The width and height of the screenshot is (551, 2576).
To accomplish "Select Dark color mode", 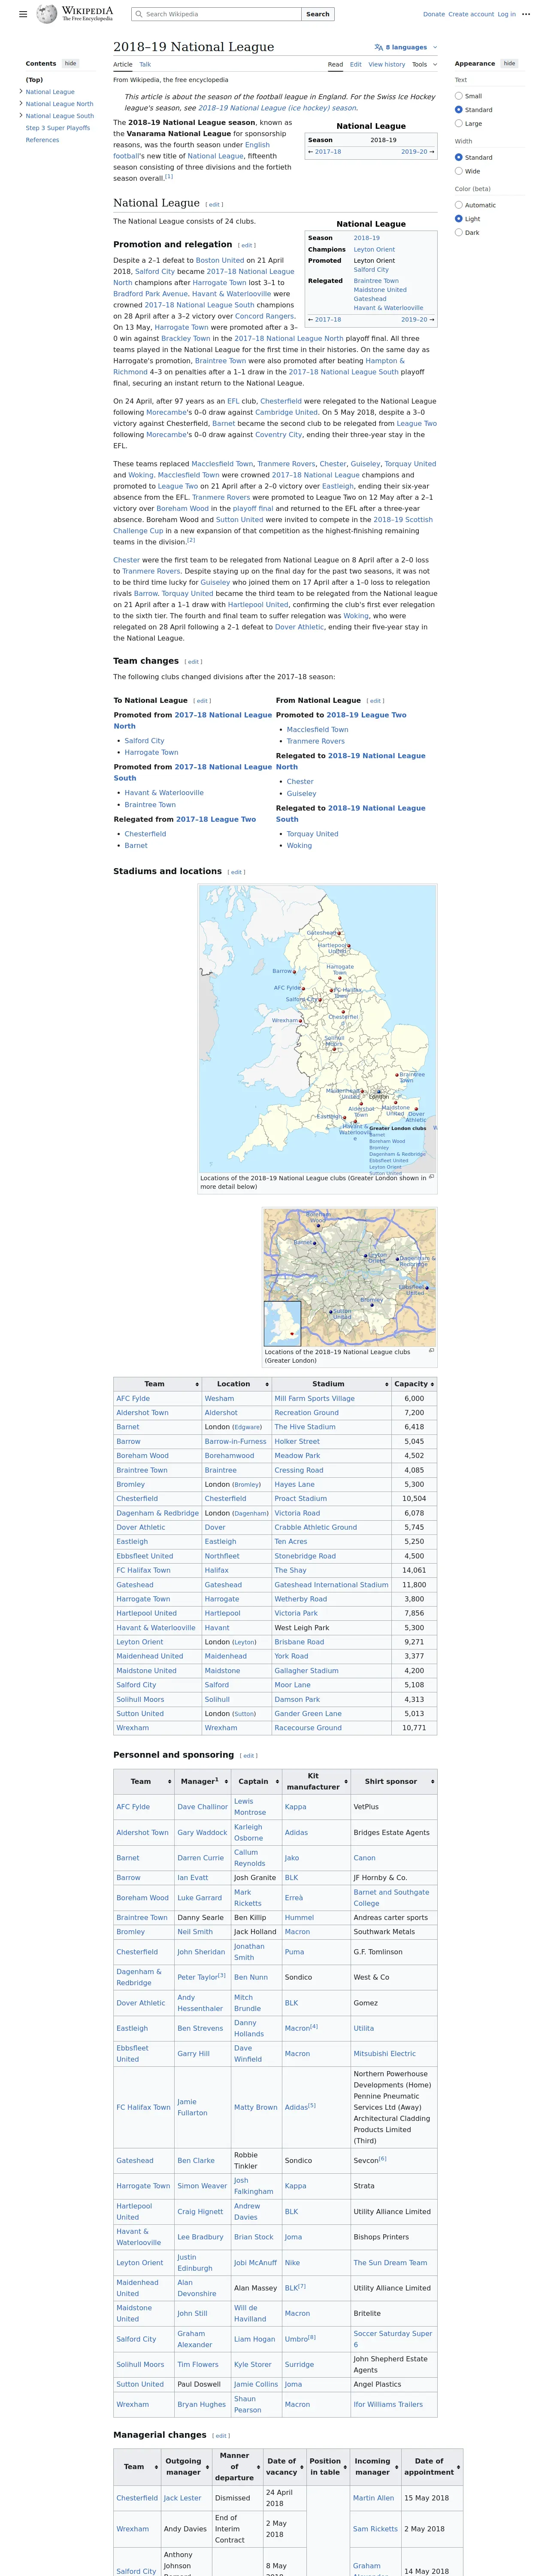I will tap(459, 233).
